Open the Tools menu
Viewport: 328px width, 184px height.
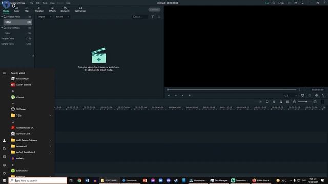pos(45,3)
